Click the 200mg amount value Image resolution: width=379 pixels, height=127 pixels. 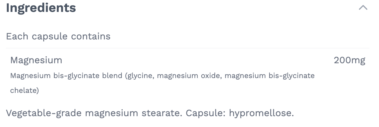tap(349, 60)
